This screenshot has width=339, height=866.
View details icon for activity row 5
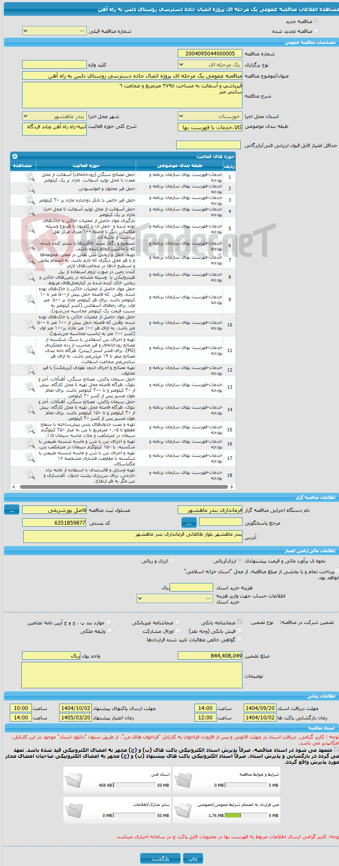pyautogui.click(x=29, y=228)
